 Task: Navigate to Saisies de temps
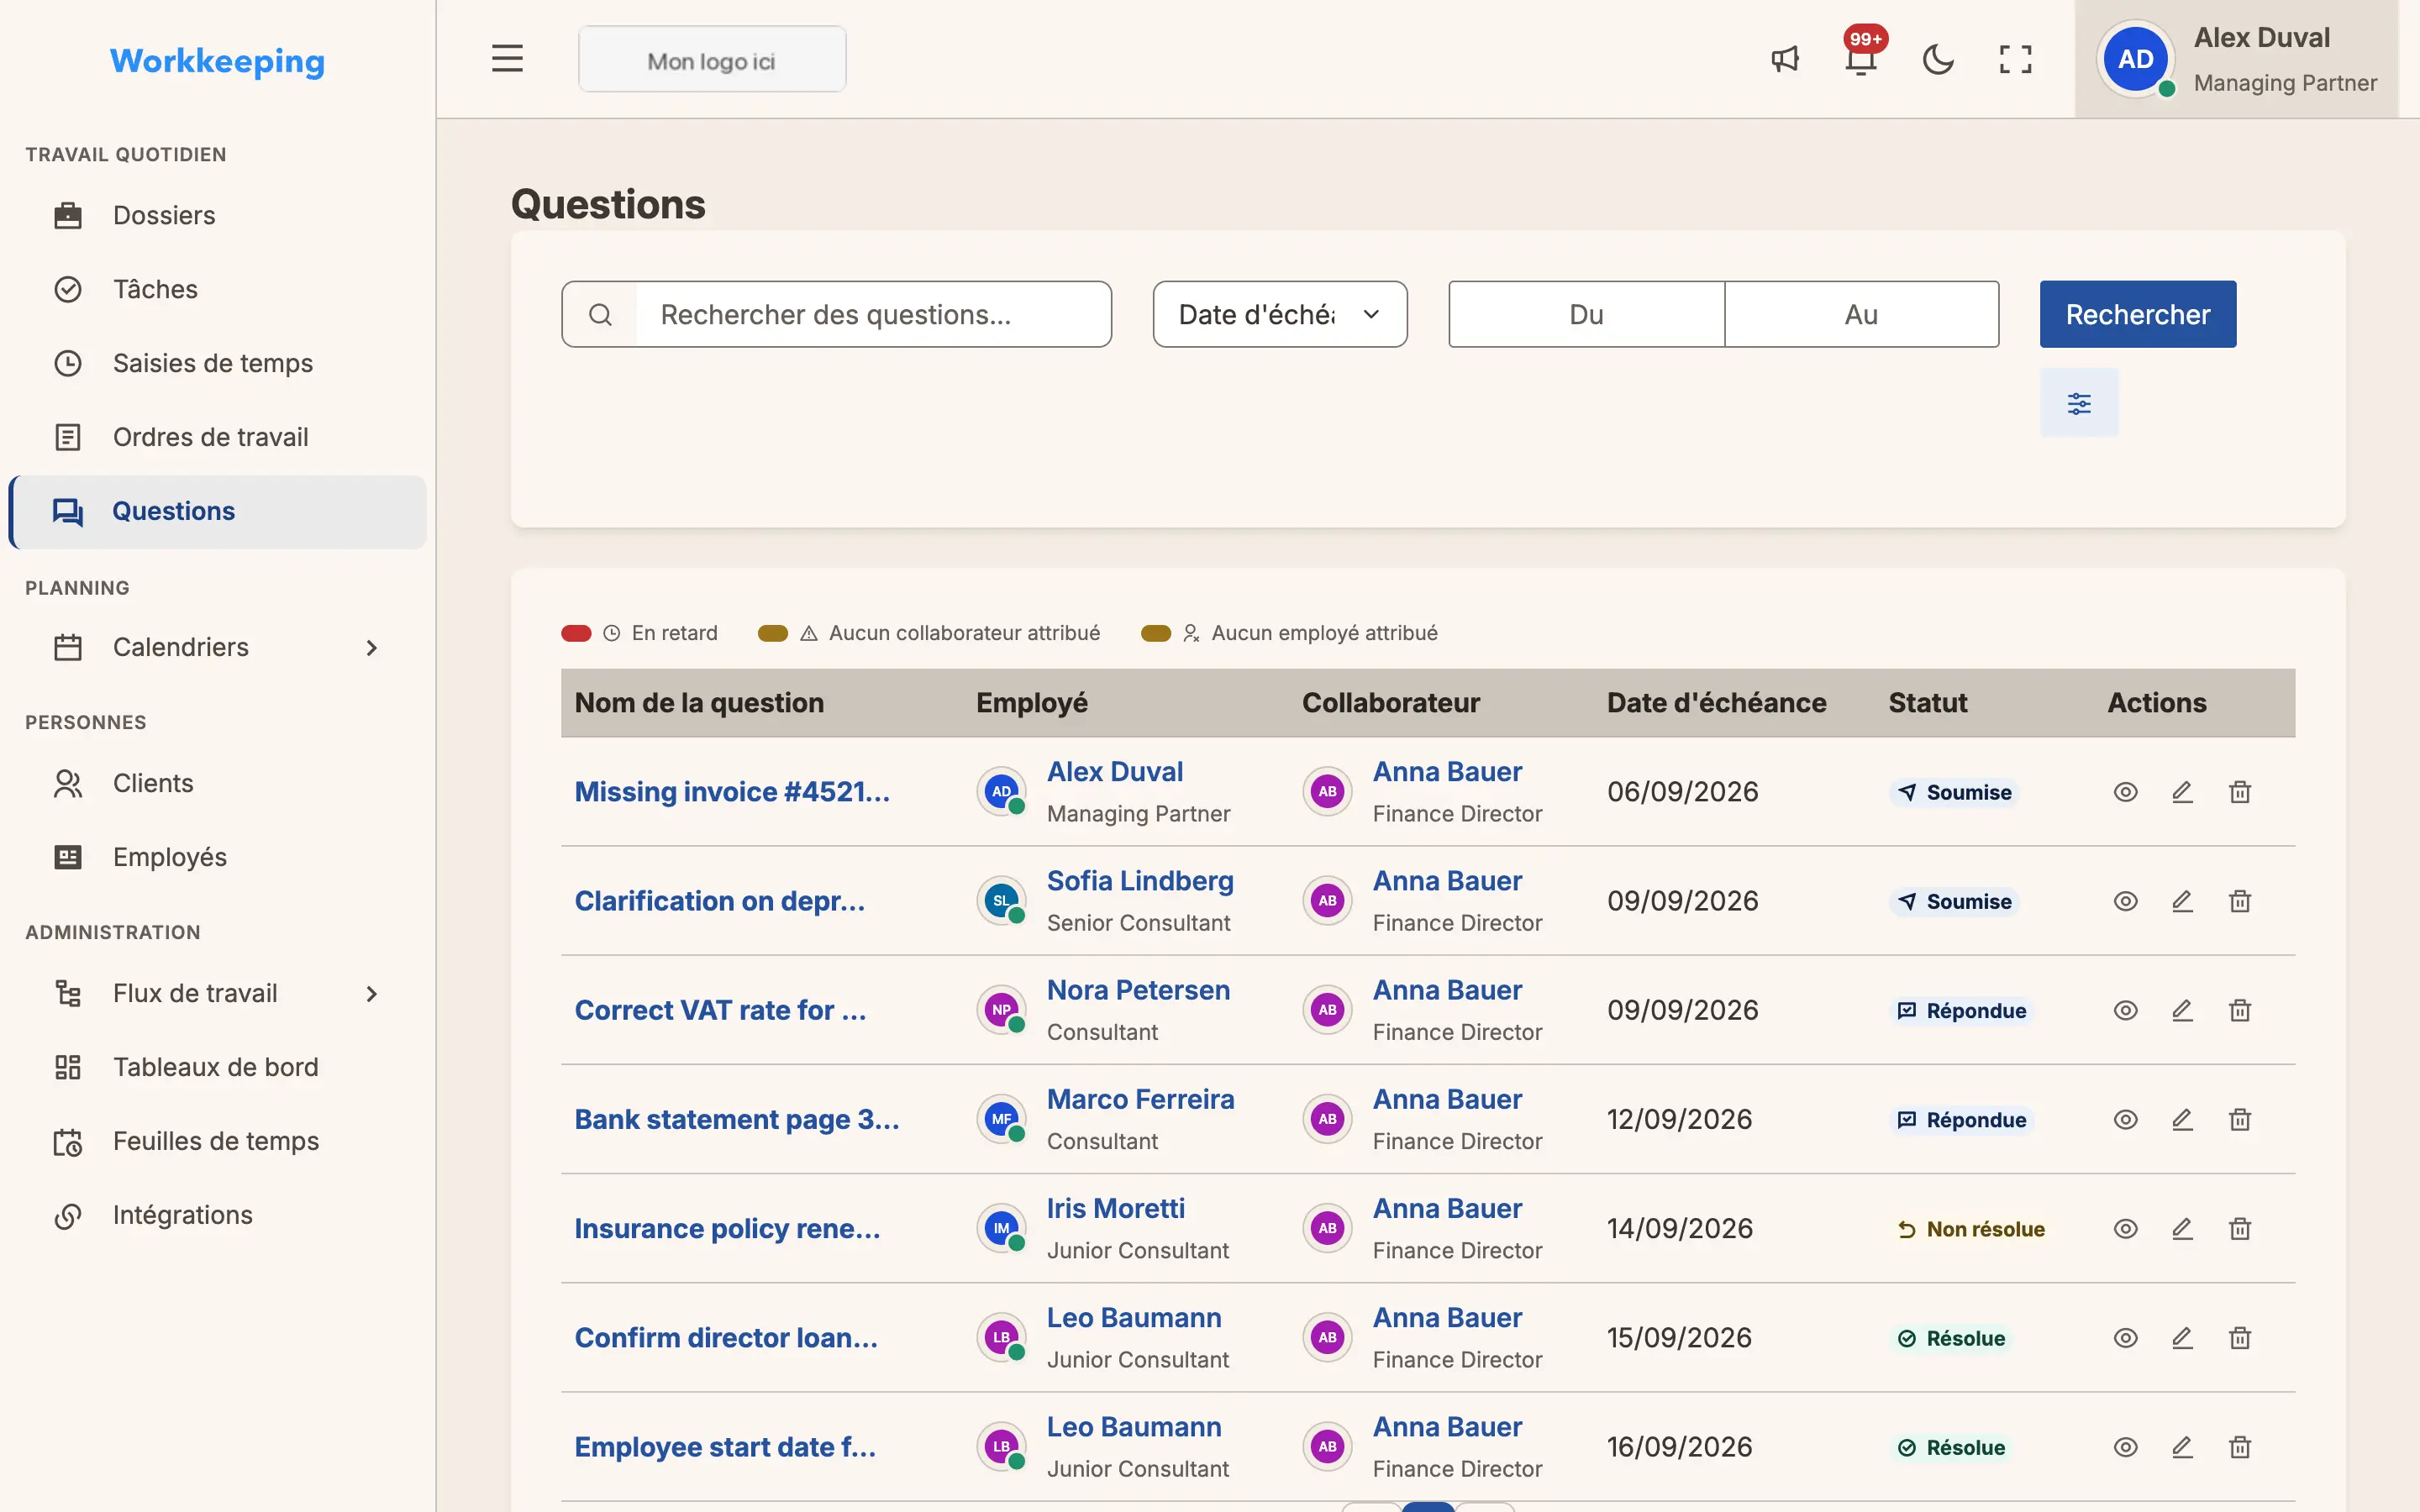(x=218, y=363)
